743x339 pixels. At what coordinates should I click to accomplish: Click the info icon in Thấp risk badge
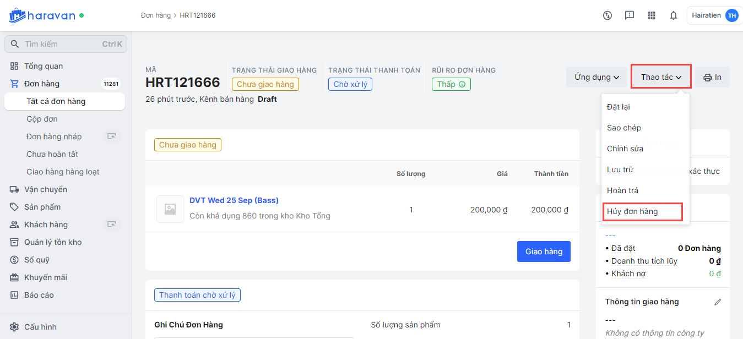point(462,84)
